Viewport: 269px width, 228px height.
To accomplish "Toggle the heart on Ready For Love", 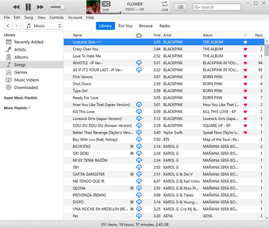I will click(246, 98).
